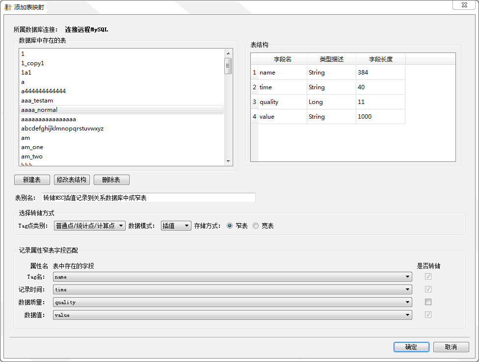Click the 'time' field cell

[282, 87]
